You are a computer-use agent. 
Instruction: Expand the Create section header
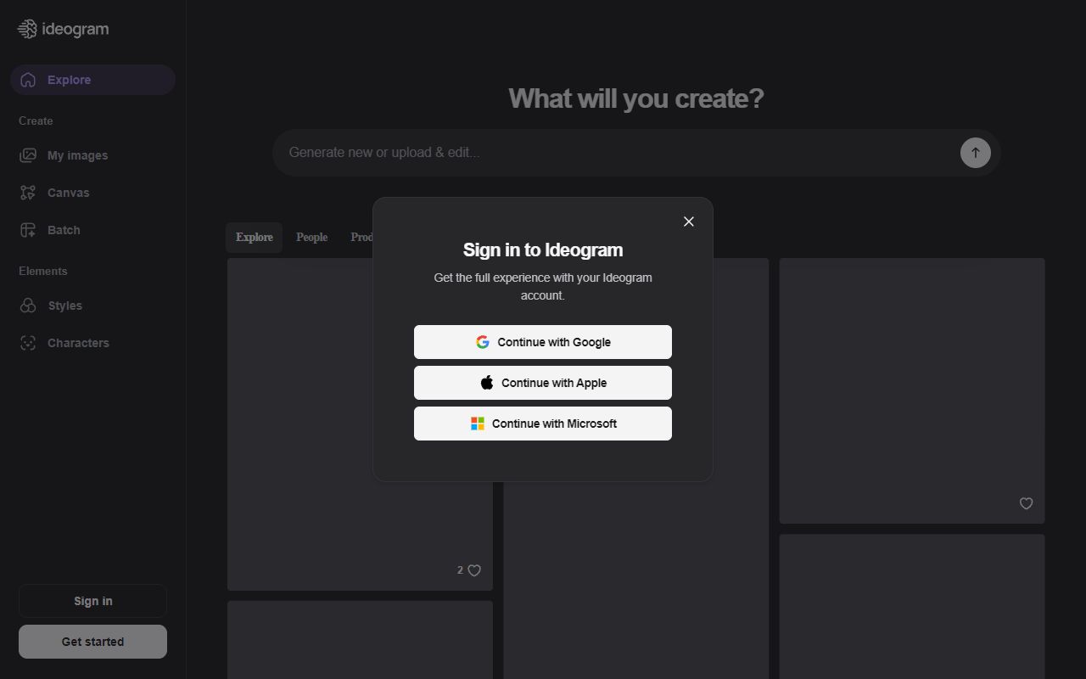point(35,121)
